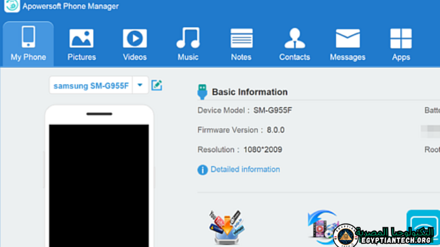Open the Detailed information link
Image resolution: width=440 pixels, height=247 pixels.
245,170
